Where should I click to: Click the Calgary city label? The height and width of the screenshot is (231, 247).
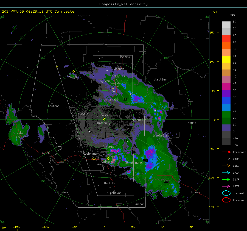point(107,162)
